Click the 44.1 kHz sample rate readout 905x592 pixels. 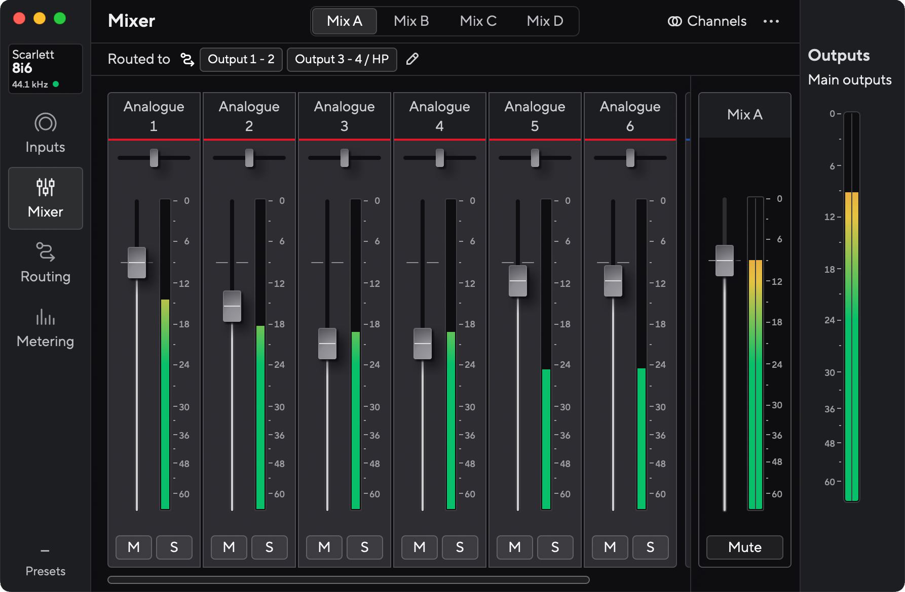tap(30, 84)
